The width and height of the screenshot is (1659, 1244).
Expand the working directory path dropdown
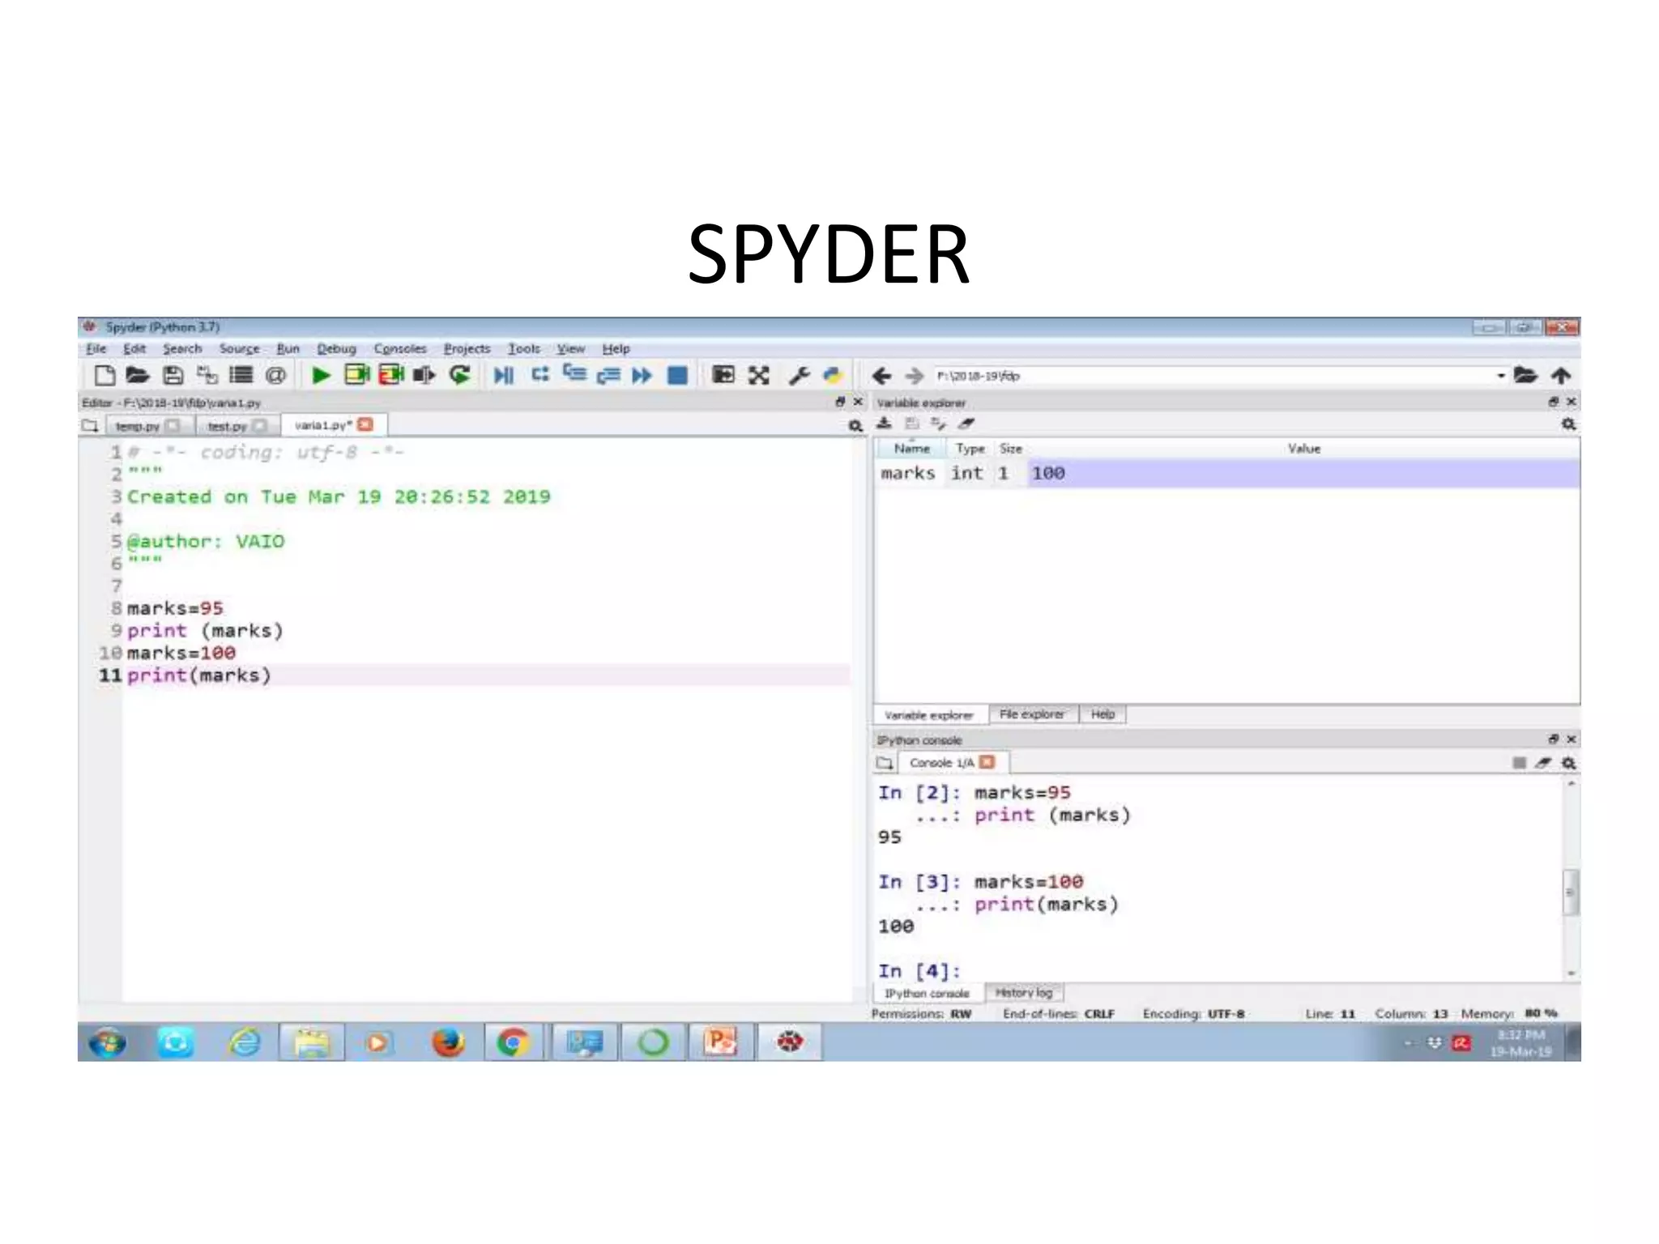pos(1500,376)
